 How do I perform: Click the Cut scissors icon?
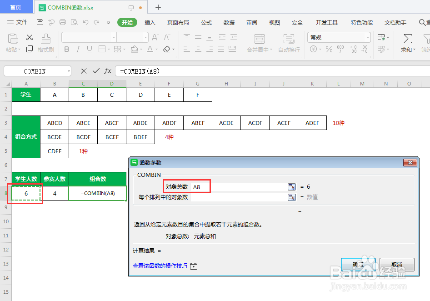pyautogui.click(x=30, y=37)
